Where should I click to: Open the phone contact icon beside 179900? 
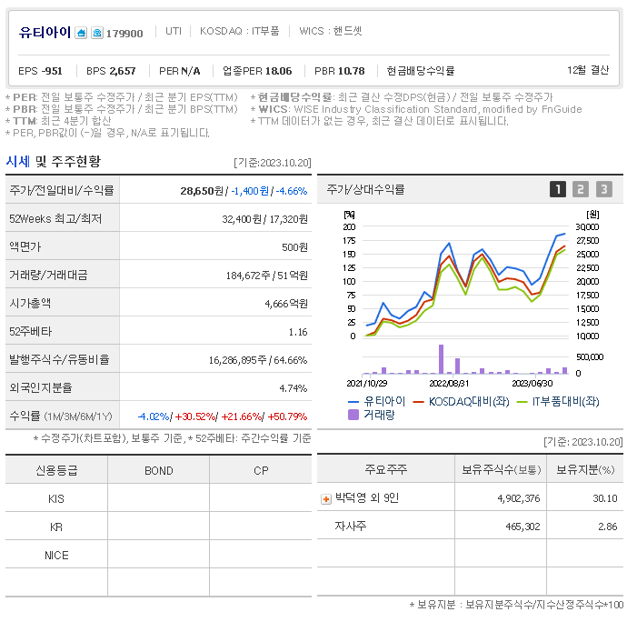(97, 33)
